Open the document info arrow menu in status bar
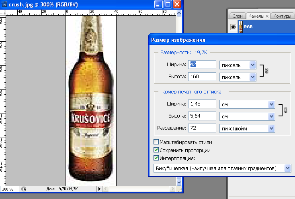This screenshot has width=295, height=199. (100, 189)
